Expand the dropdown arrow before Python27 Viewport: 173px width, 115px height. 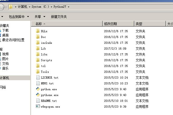click(x=51, y=7)
